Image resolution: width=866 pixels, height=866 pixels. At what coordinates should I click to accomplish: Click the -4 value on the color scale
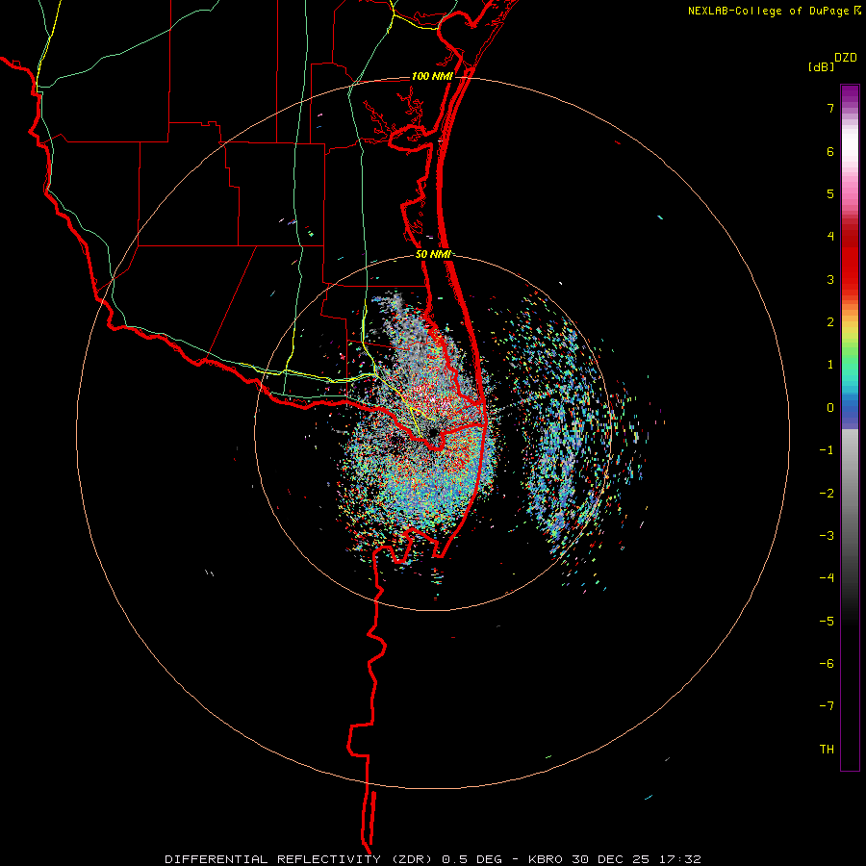point(827,578)
